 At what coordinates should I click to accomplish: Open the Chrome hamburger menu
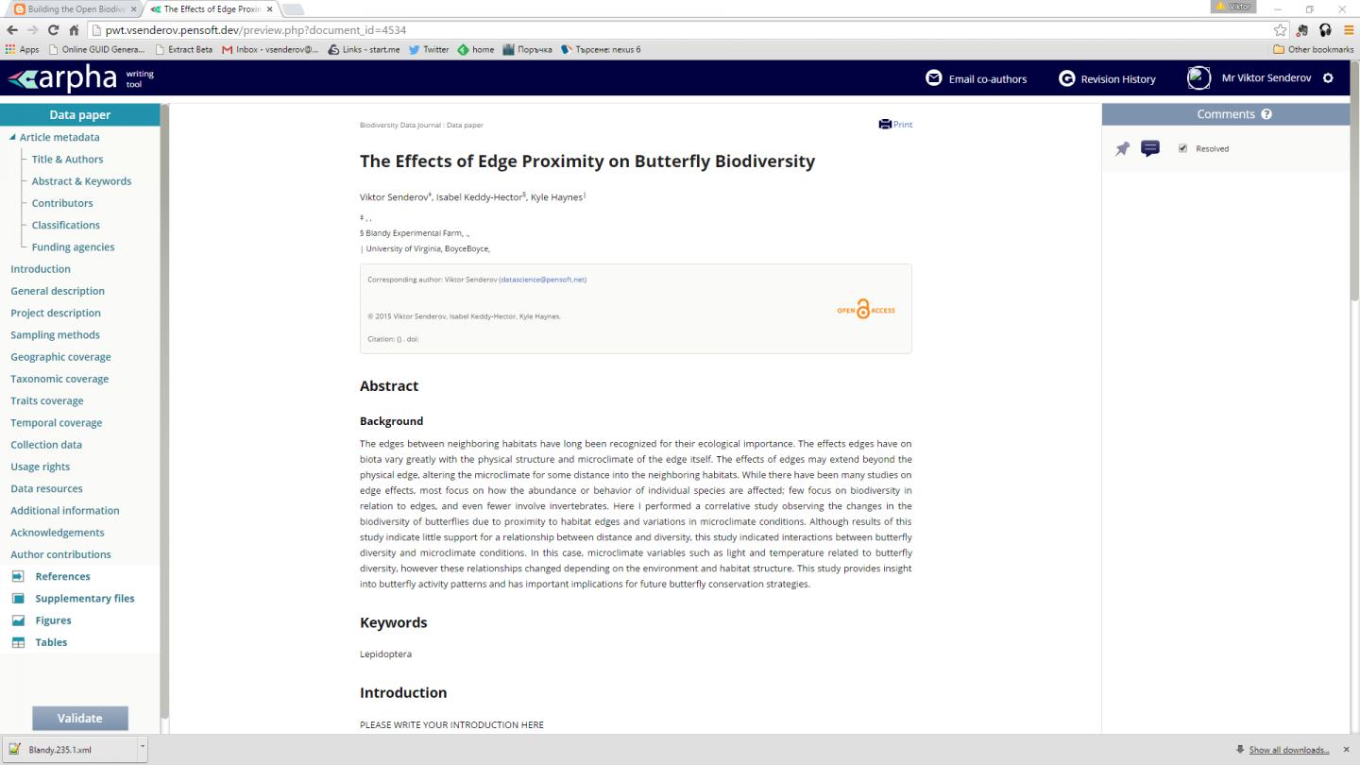point(1349,30)
